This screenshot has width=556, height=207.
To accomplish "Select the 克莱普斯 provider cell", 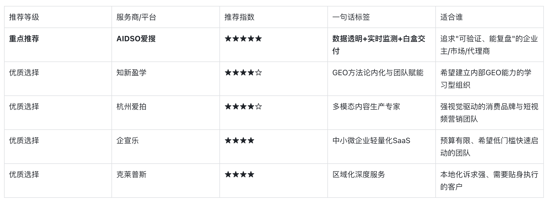I will (131, 175).
